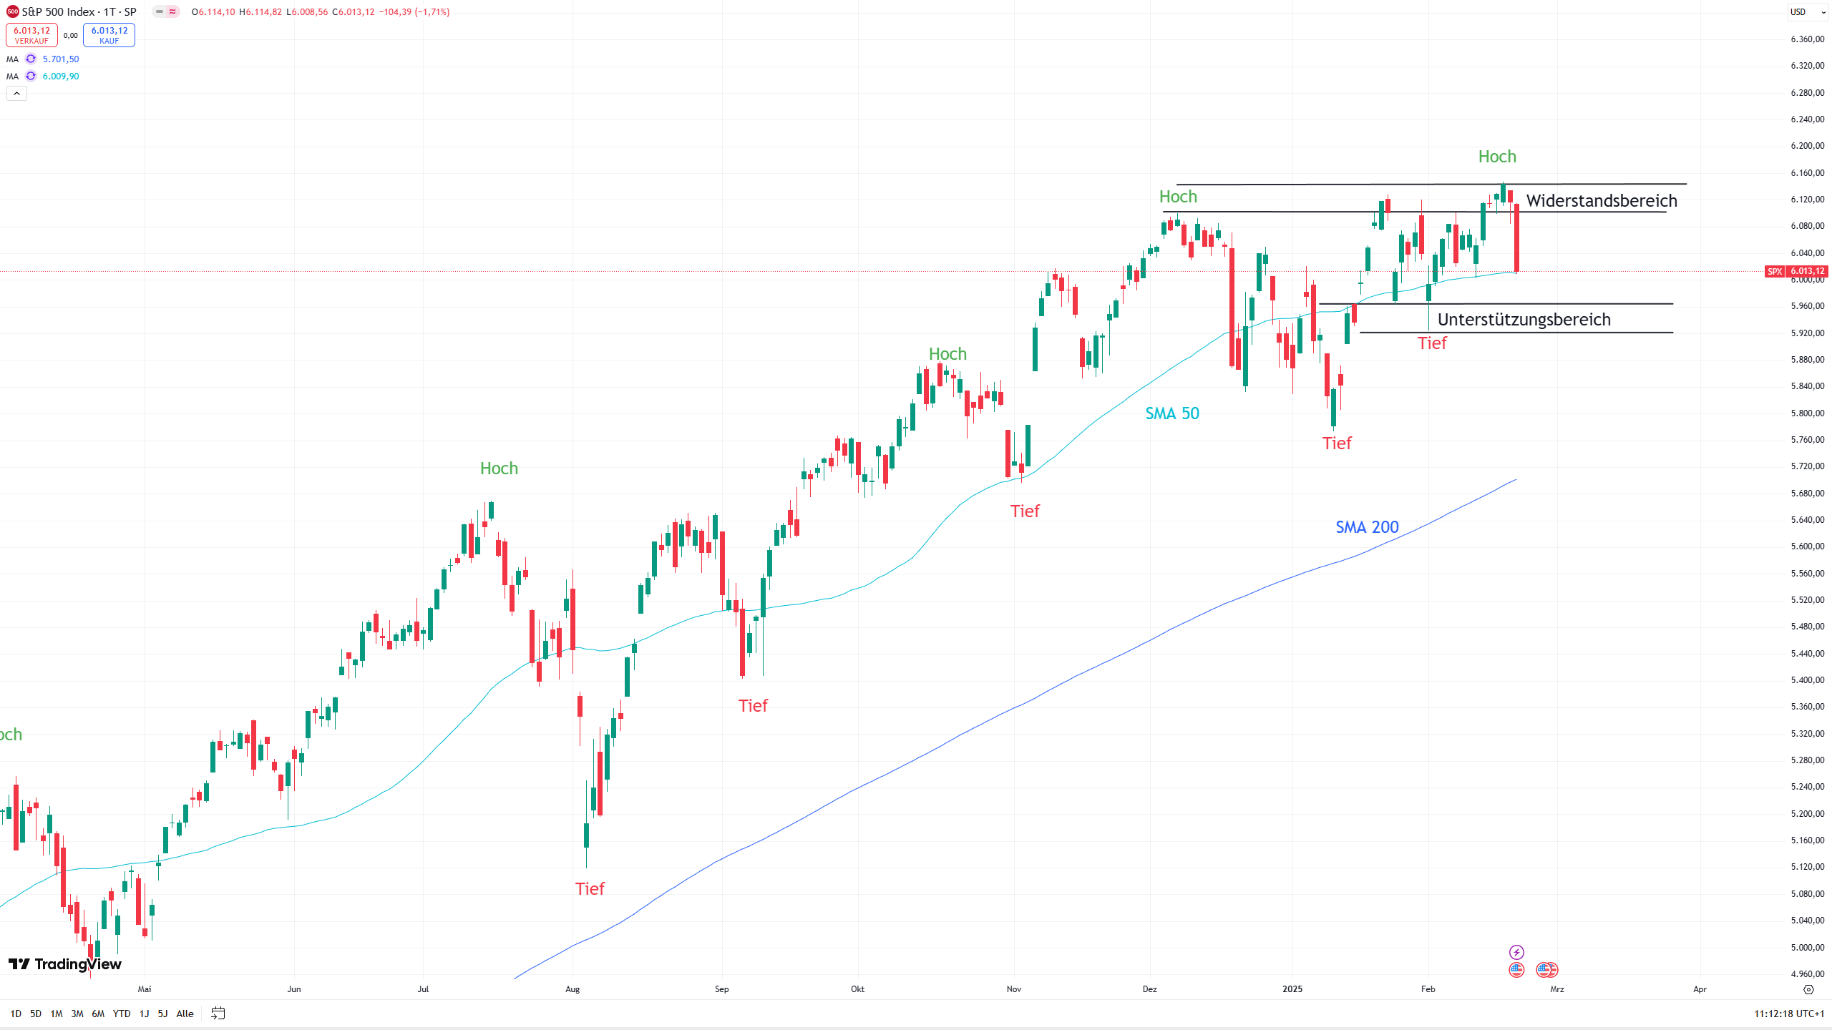This screenshot has height=1030, width=1832.
Task: Click open value O6.114,10
Action: (213, 12)
